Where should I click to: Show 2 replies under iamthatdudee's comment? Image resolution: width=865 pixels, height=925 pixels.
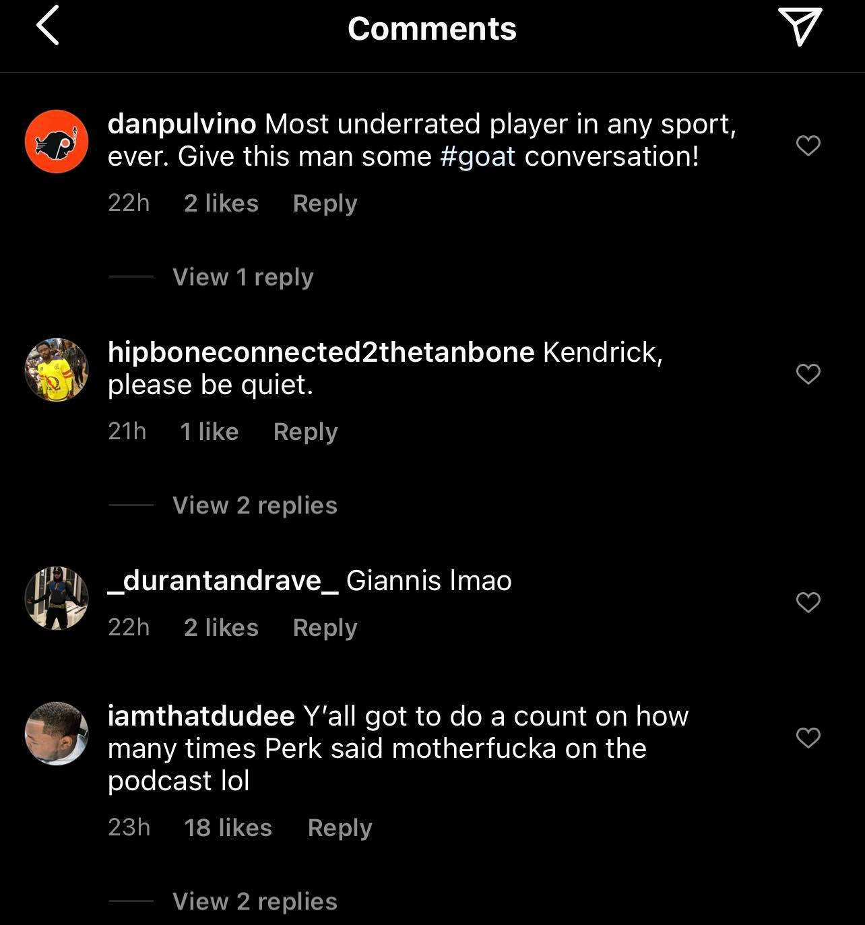pyautogui.click(x=255, y=901)
